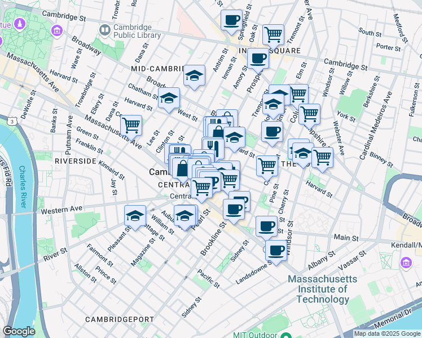Select the graduation cap marker by Chatham St
The width and height of the screenshot is (422, 338).
pyautogui.click(x=169, y=99)
